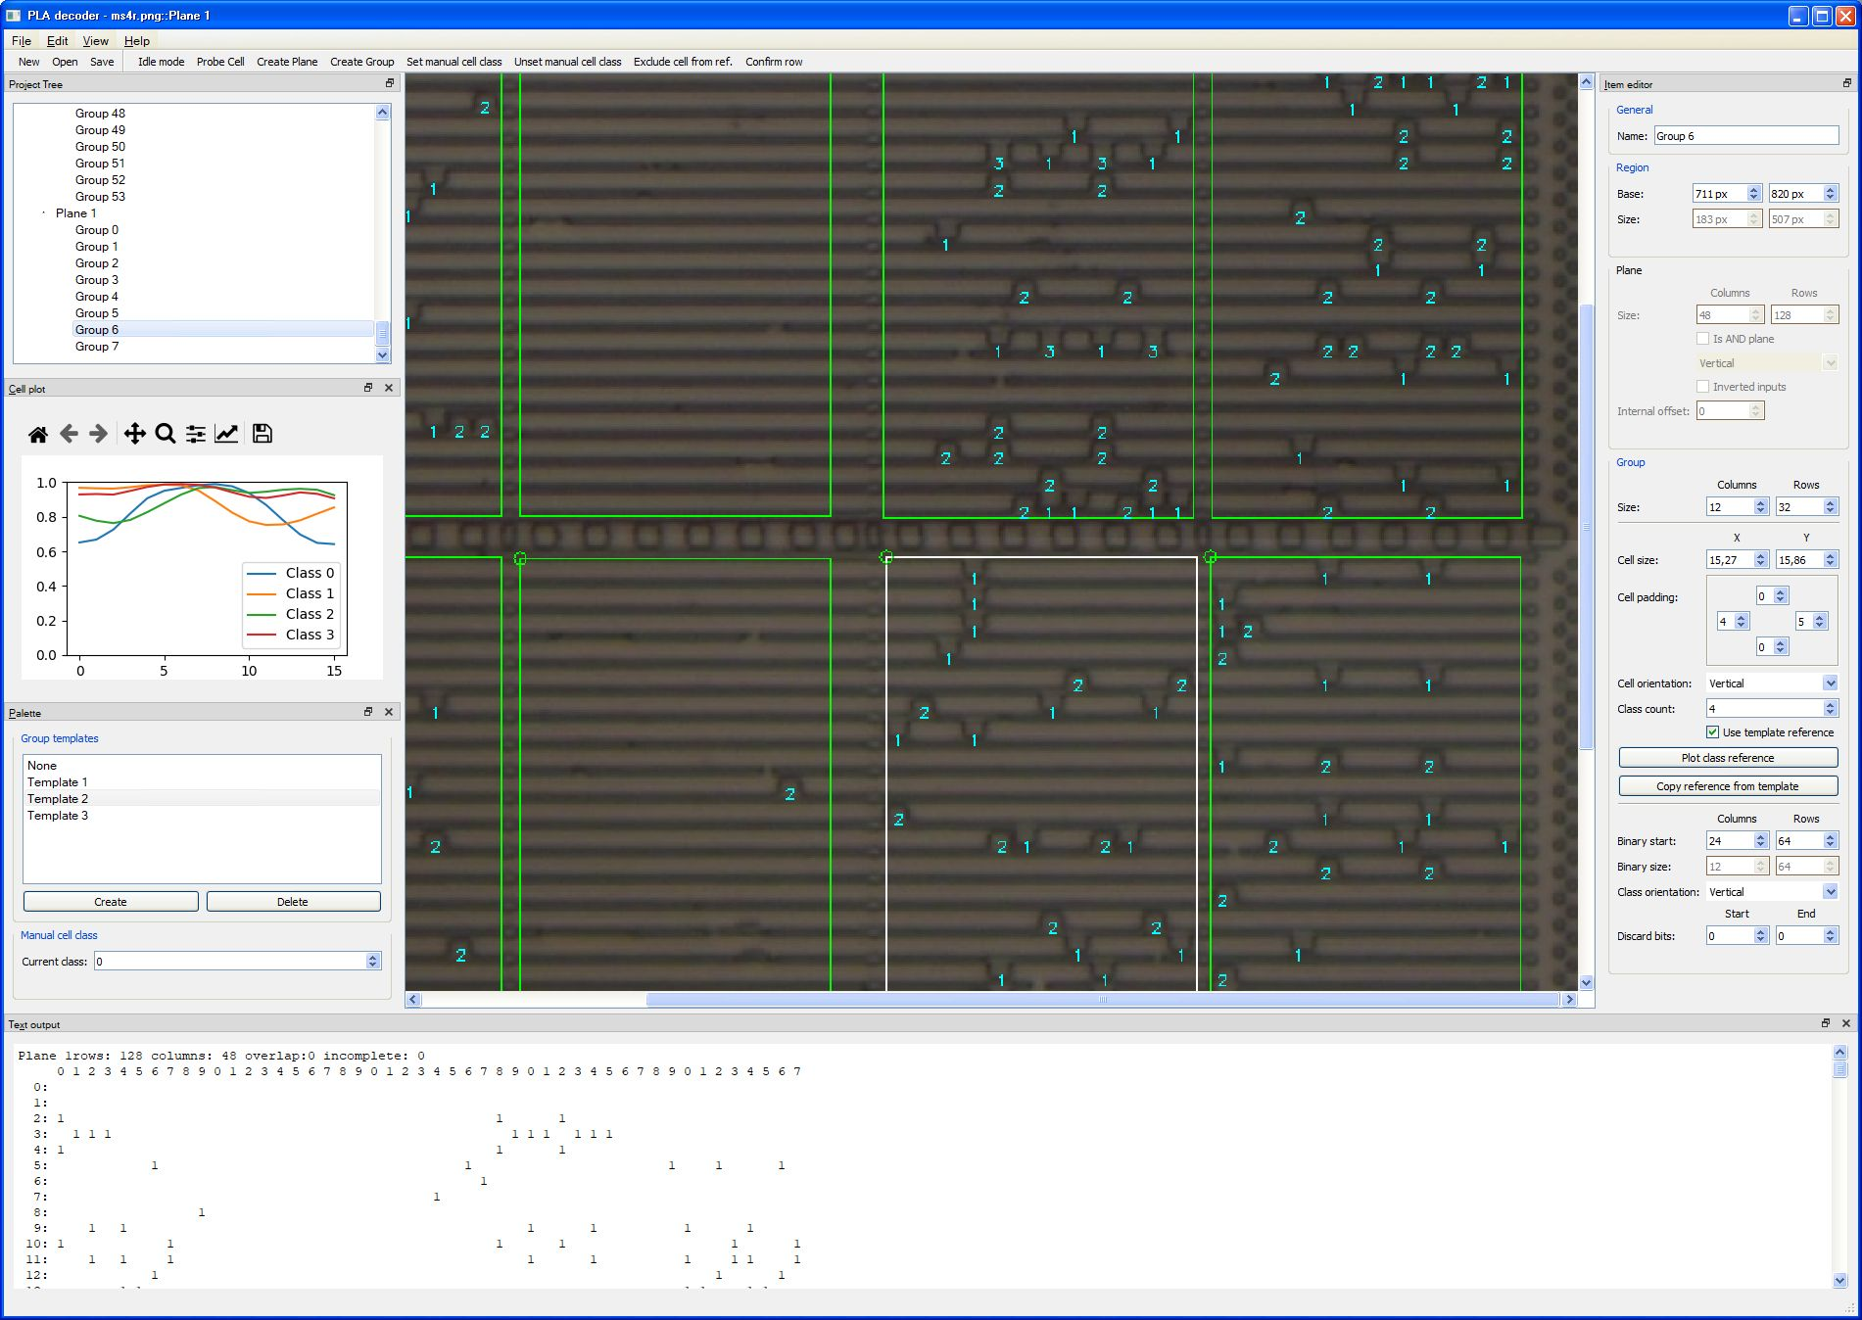The height and width of the screenshot is (1320, 1862).
Task: Click Set manual cell class
Action: click(x=454, y=62)
